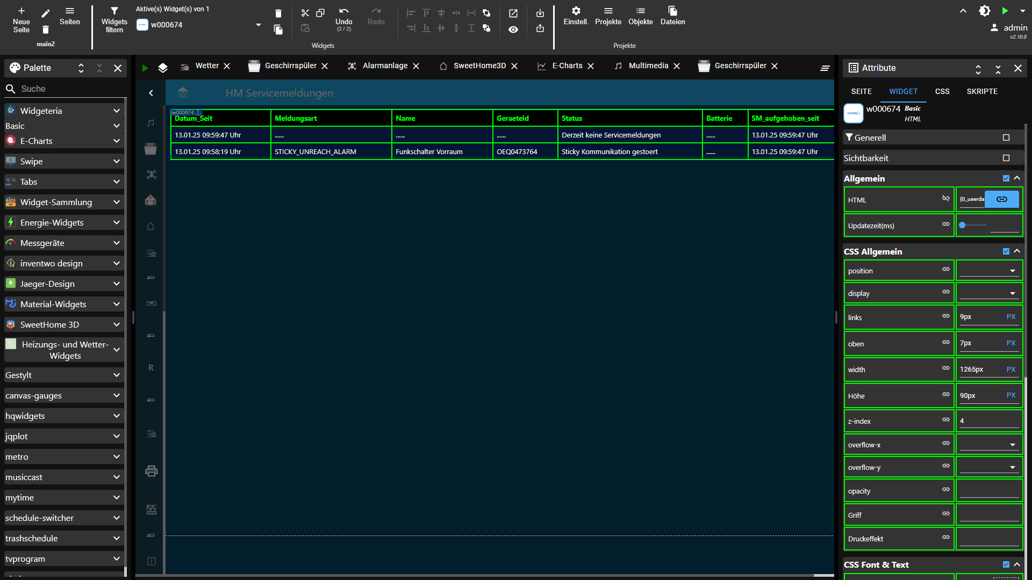Click the printer icon in the sidebar

pyautogui.click(x=151, y=471)
